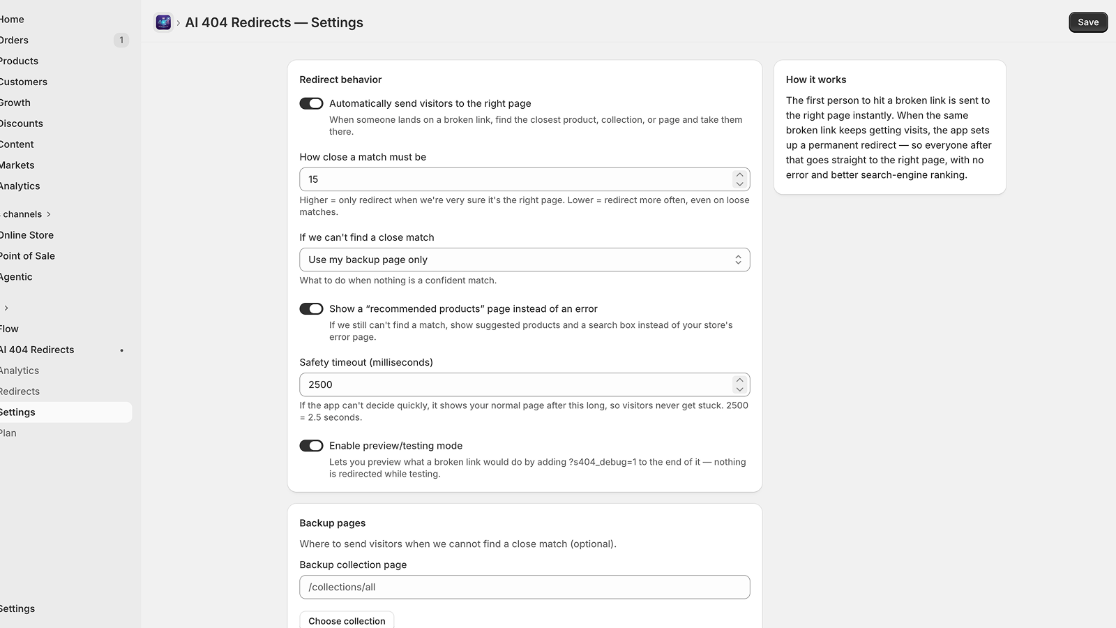Viewport: 1116px width, 628px height.
Task: Save the settings
Action: 1088,22
